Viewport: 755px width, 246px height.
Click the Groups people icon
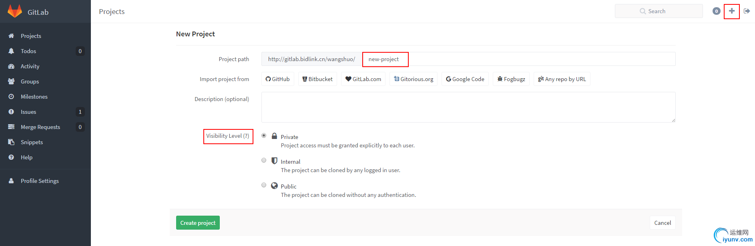[x=11, y=81]
